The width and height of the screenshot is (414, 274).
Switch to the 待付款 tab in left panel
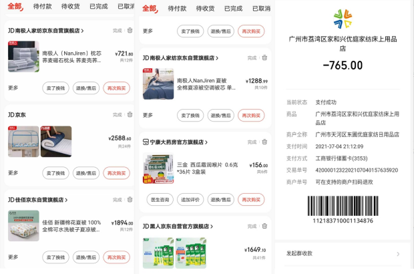[x=42, y=6]
